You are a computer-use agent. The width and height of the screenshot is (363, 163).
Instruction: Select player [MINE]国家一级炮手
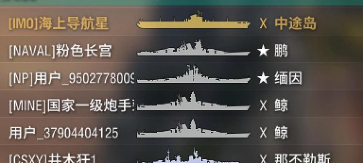[71, 106]
